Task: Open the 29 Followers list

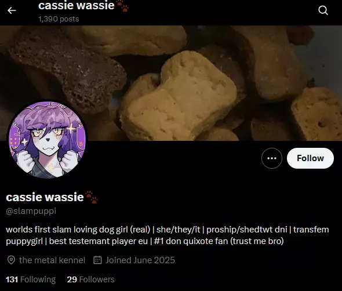Action: click(91, 279)
